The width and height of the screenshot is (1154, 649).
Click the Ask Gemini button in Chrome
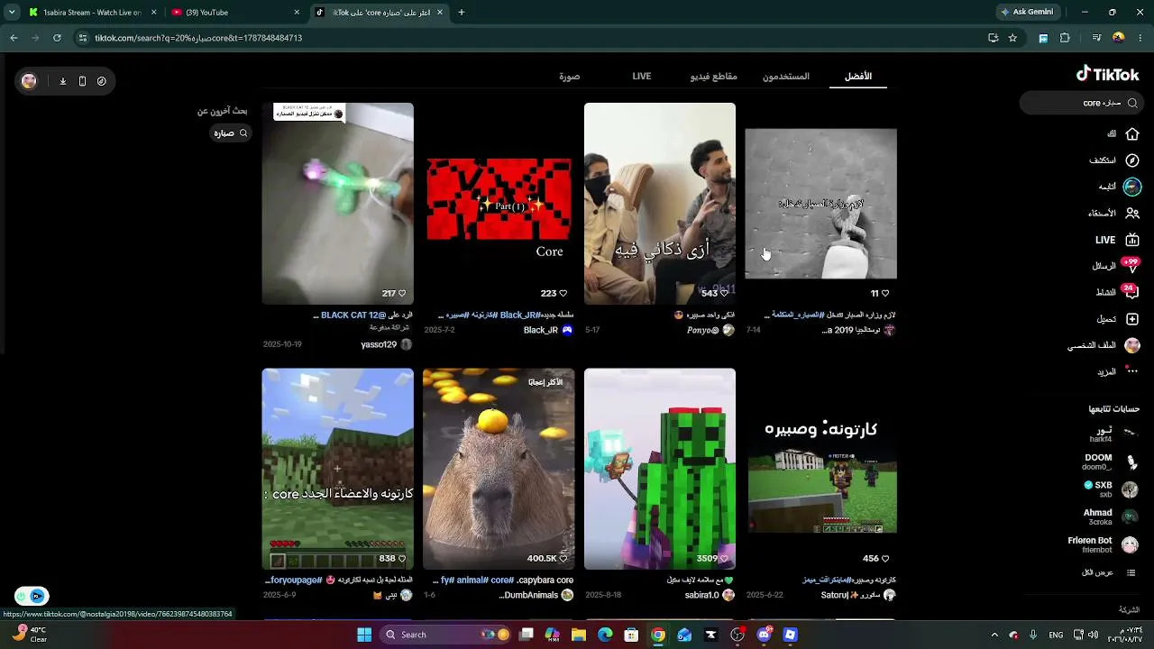pos(1027,12)
